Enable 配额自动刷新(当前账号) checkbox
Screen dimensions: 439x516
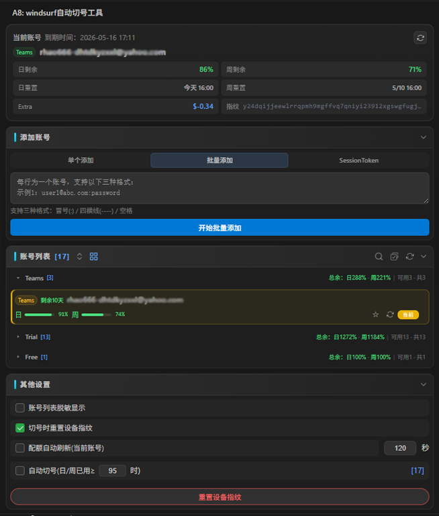click(20, 448)
